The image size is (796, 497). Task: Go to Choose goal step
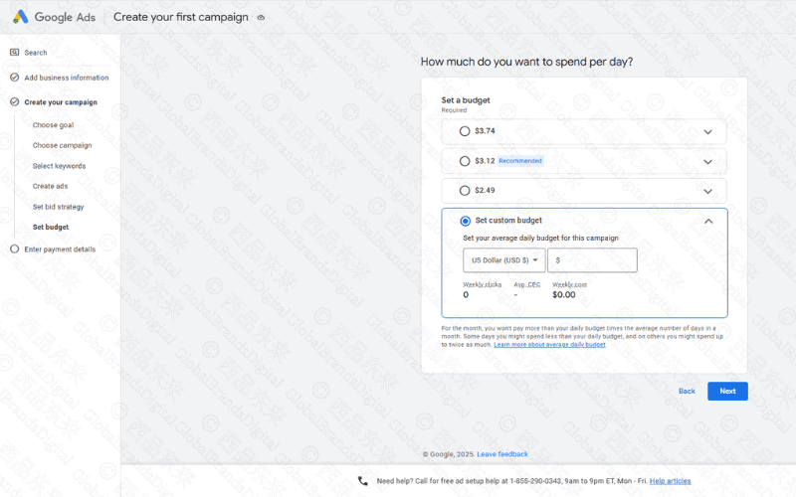tap(53, 125)
